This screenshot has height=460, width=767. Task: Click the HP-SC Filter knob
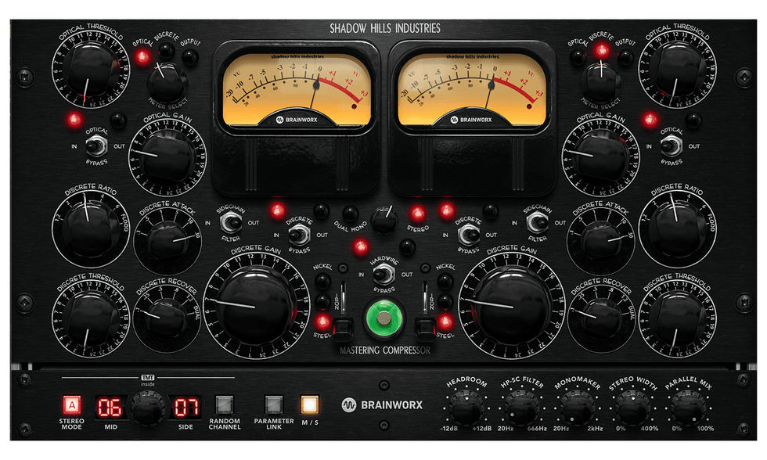521,408
